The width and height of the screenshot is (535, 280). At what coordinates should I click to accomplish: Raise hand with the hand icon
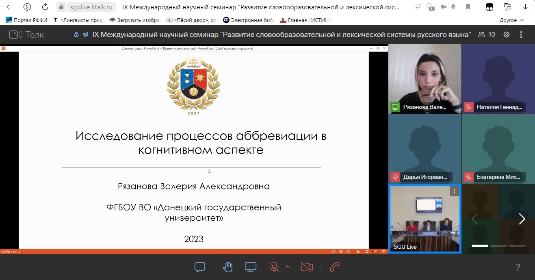click(x=228, y=267)
